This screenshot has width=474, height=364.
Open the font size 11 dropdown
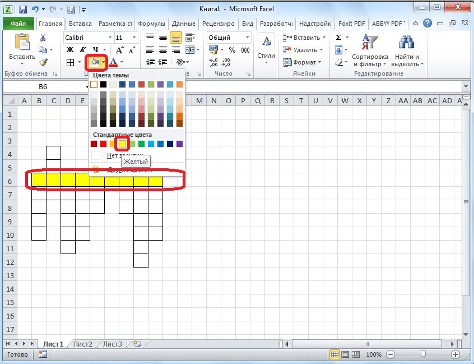[134, 38]
